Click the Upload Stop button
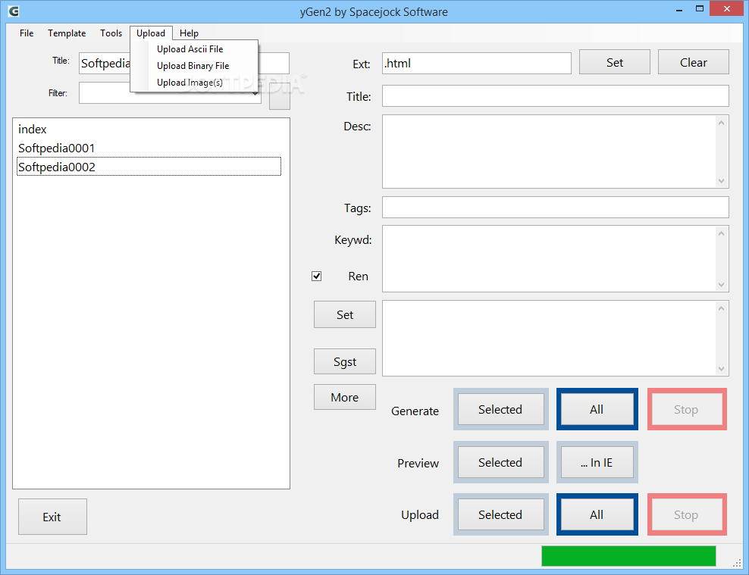Screen dimensions: 749x575 click(x=686, y=514)
